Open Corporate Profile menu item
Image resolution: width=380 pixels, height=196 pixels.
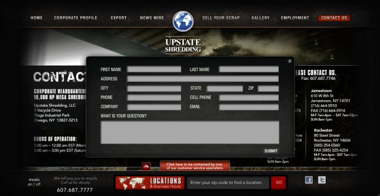76,18
